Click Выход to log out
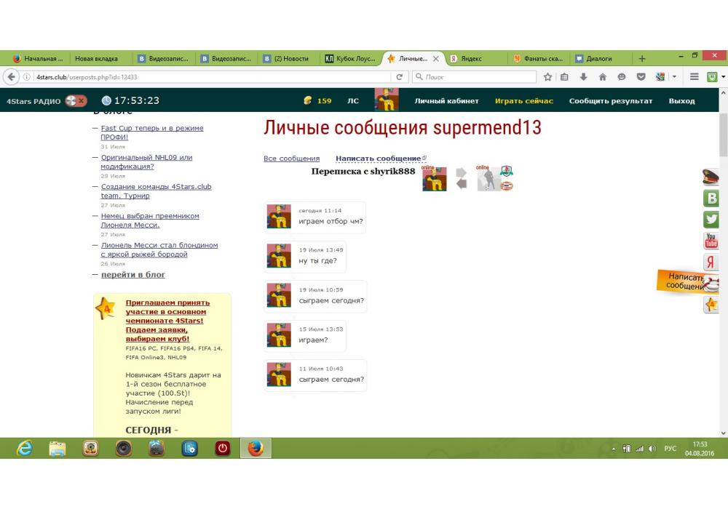 click(x=681, y=100)
